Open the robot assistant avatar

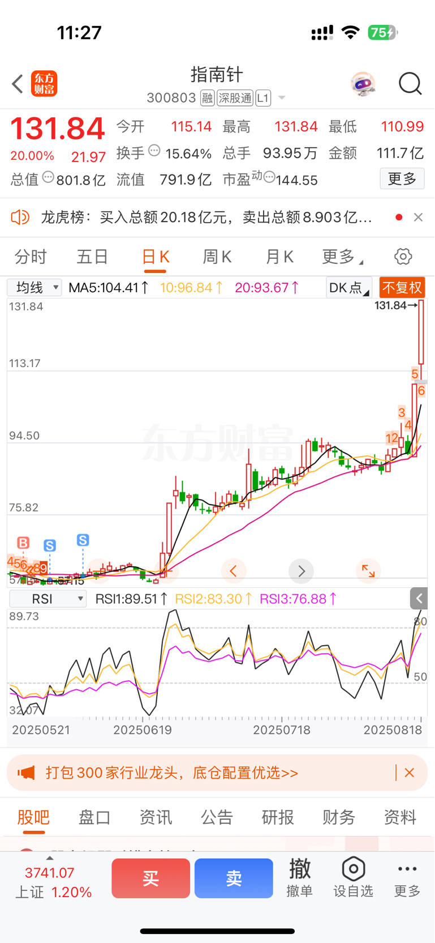pos(363,84)
